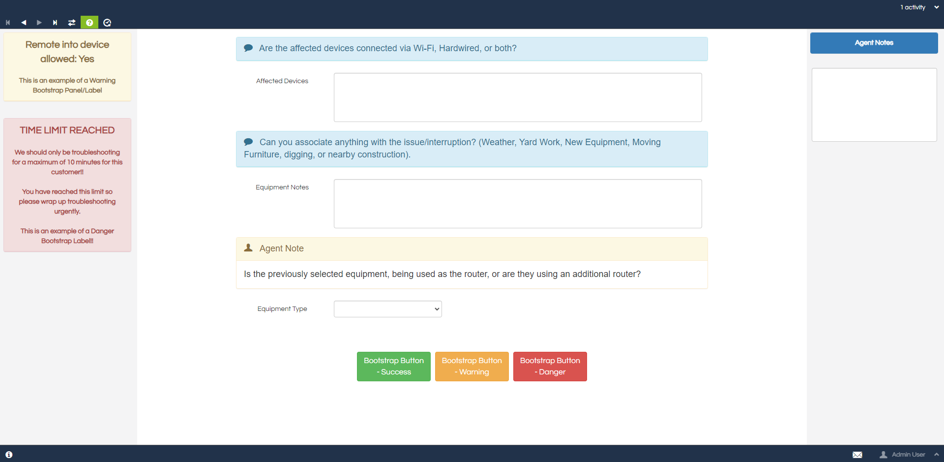The width and height of the screenshot is (944, 462).
Task: Expand the Admin User menu arrow
Action: pyautogui.click(x=936, y=455)
